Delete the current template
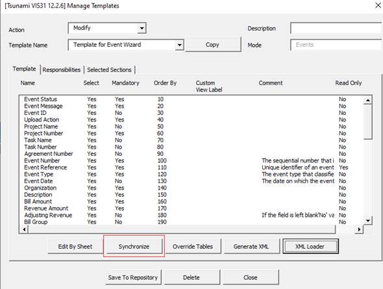The image size is (383, 289). coord(191,277)
